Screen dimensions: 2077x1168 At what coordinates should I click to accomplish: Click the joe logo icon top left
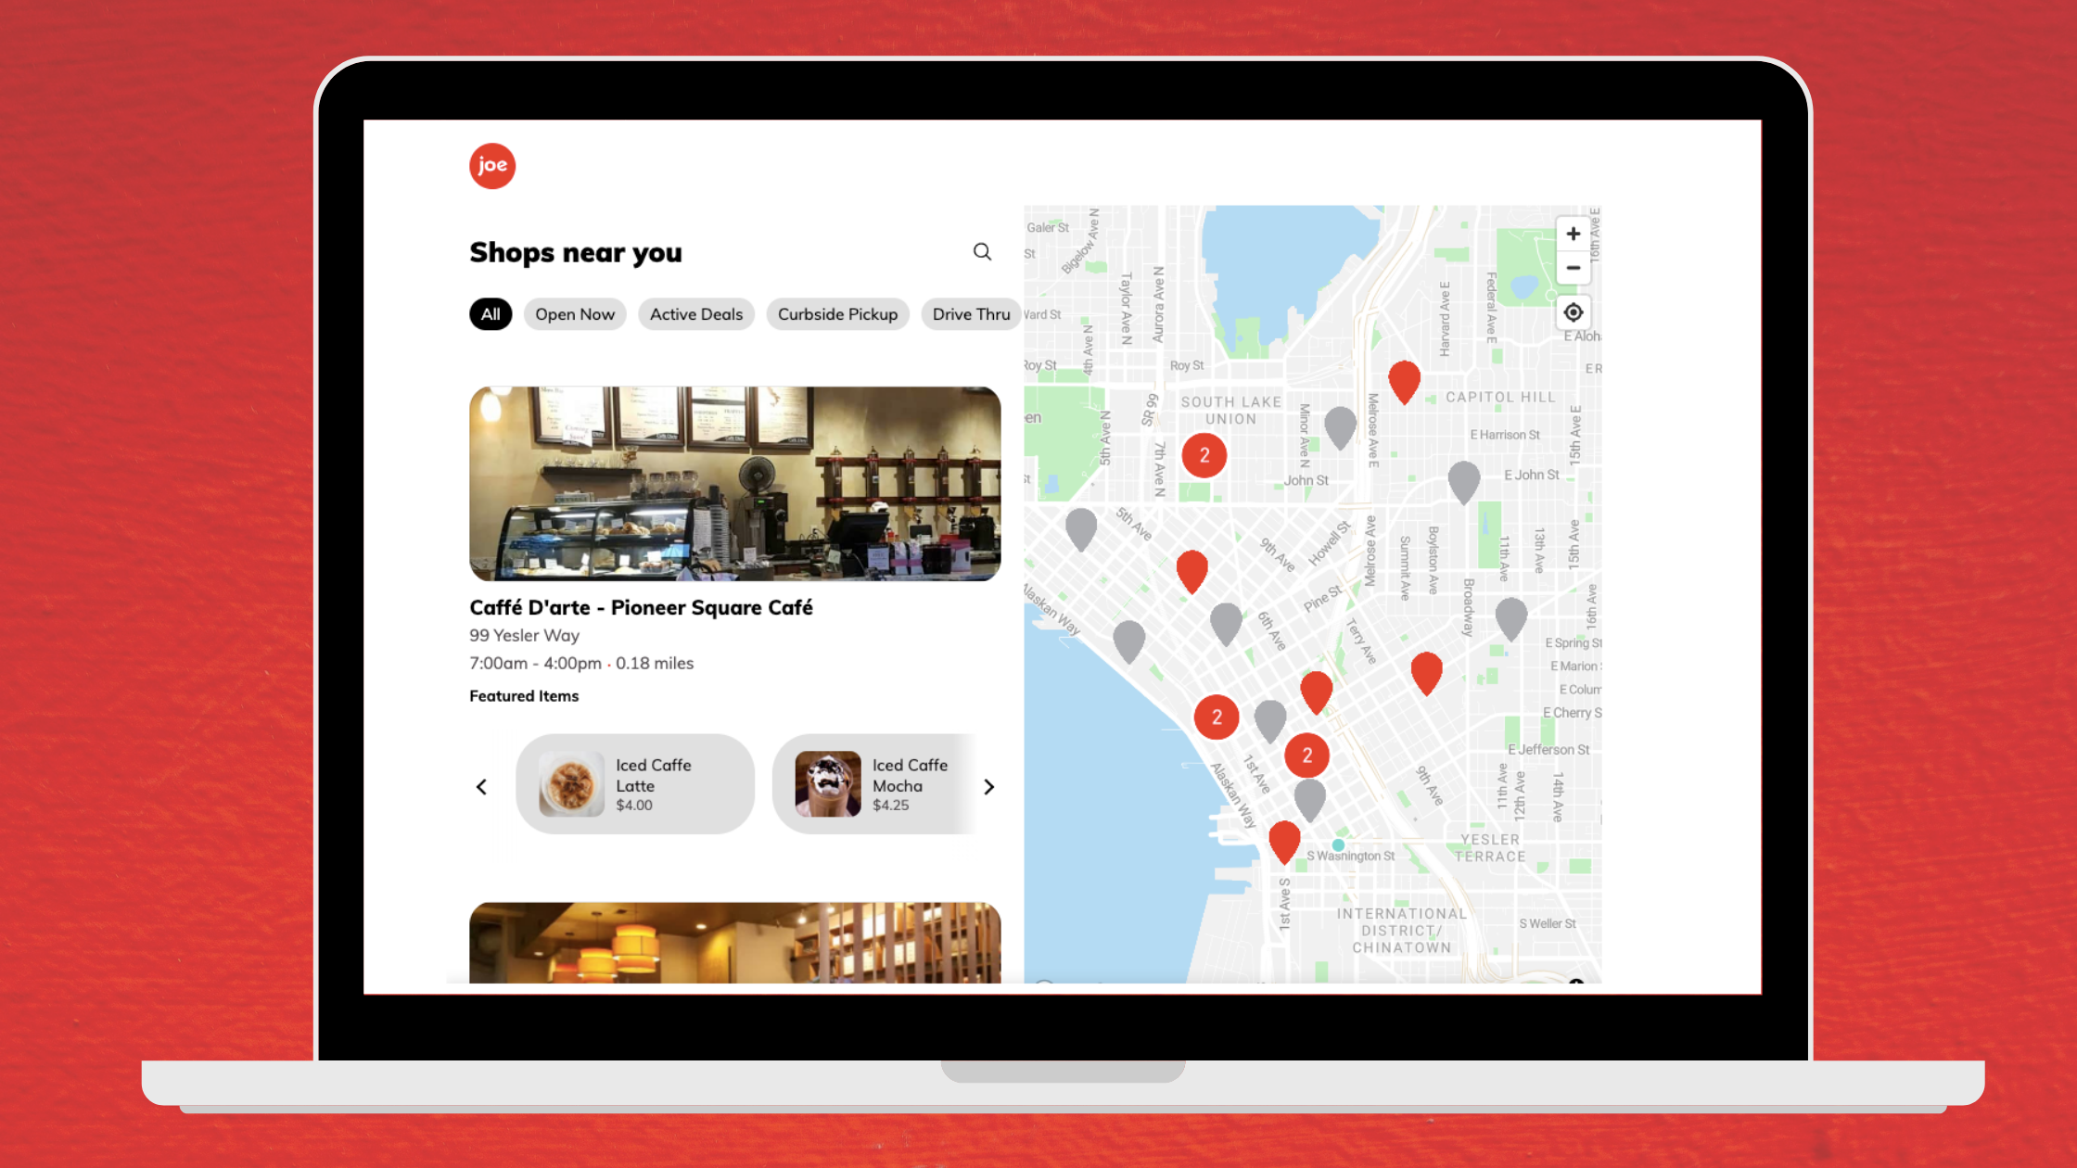point(491,165)
